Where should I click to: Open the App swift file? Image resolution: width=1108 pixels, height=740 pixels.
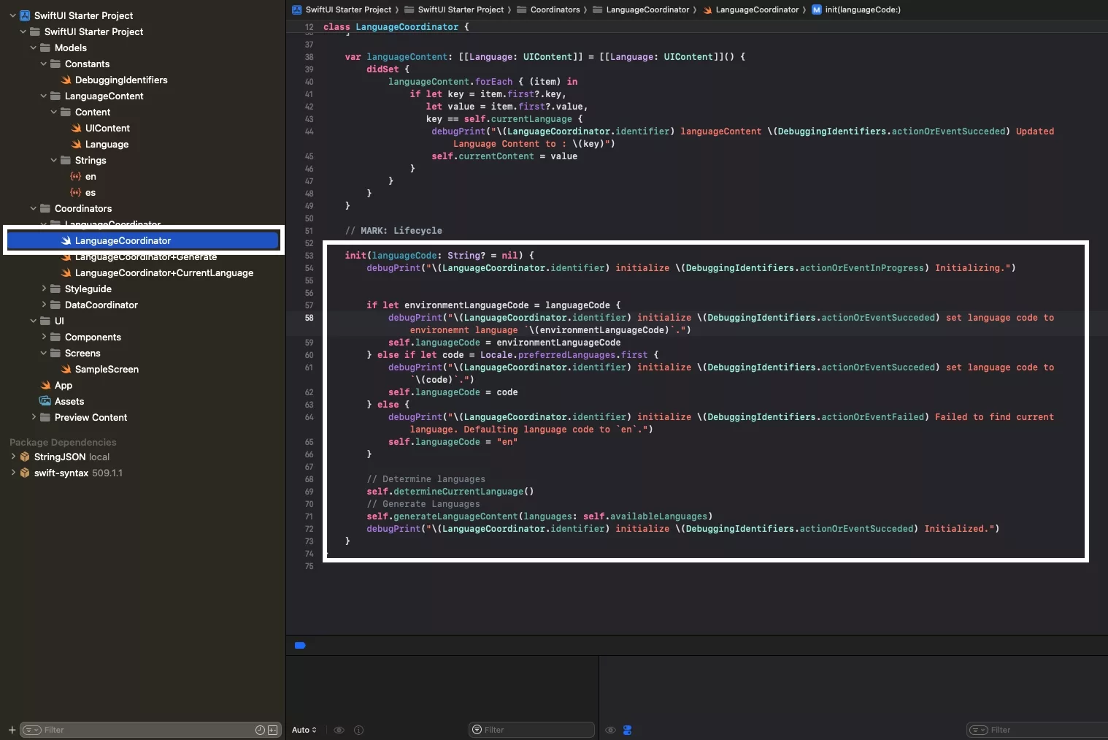tap(64, 385)
